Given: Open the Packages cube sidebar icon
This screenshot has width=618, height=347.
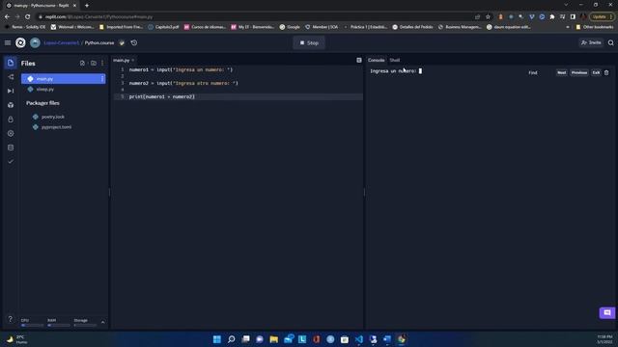Looking at the screenshot, I should click(x=11, y=105).
